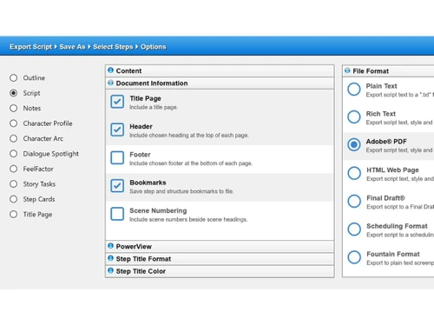Click the Header description text
The image size is (434, 326).
[x=189, y=136]
